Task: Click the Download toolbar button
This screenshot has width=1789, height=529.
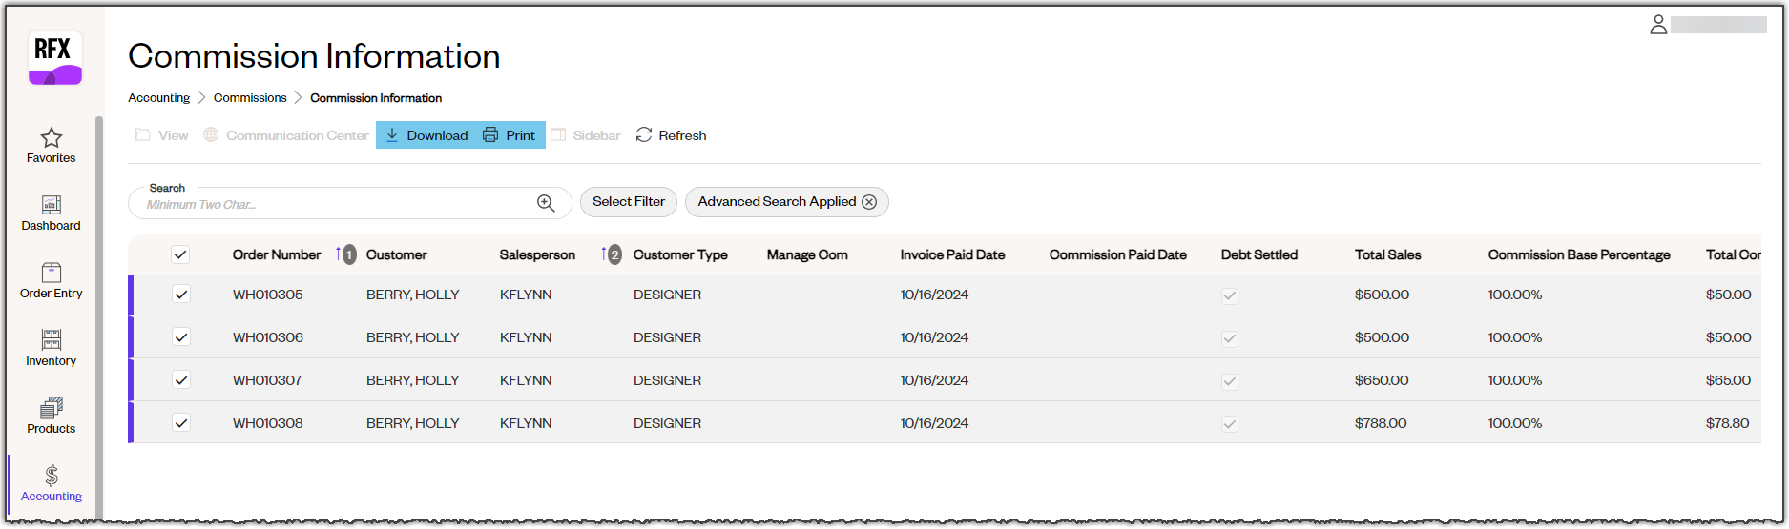Action: (426, 135)
